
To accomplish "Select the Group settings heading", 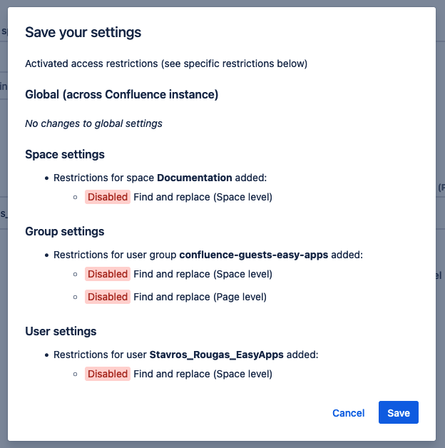I will (x=65, y=231).
